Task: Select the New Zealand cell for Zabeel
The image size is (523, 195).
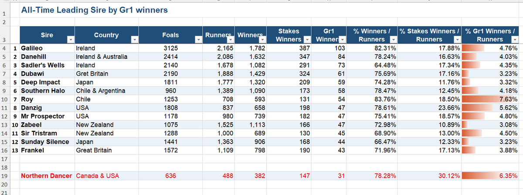Action: coord(107,125)
